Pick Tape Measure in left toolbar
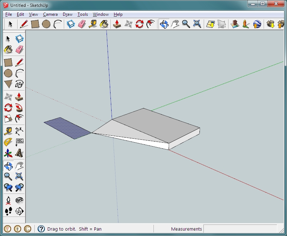287x236 pixels. 8,131
